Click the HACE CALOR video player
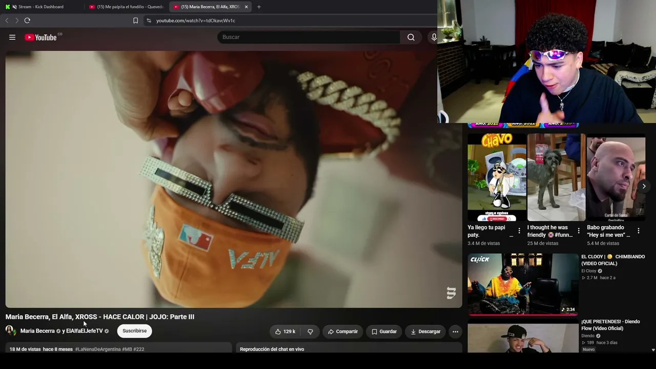This screenshot has height=369, width=656. click(x=234, y=179)
